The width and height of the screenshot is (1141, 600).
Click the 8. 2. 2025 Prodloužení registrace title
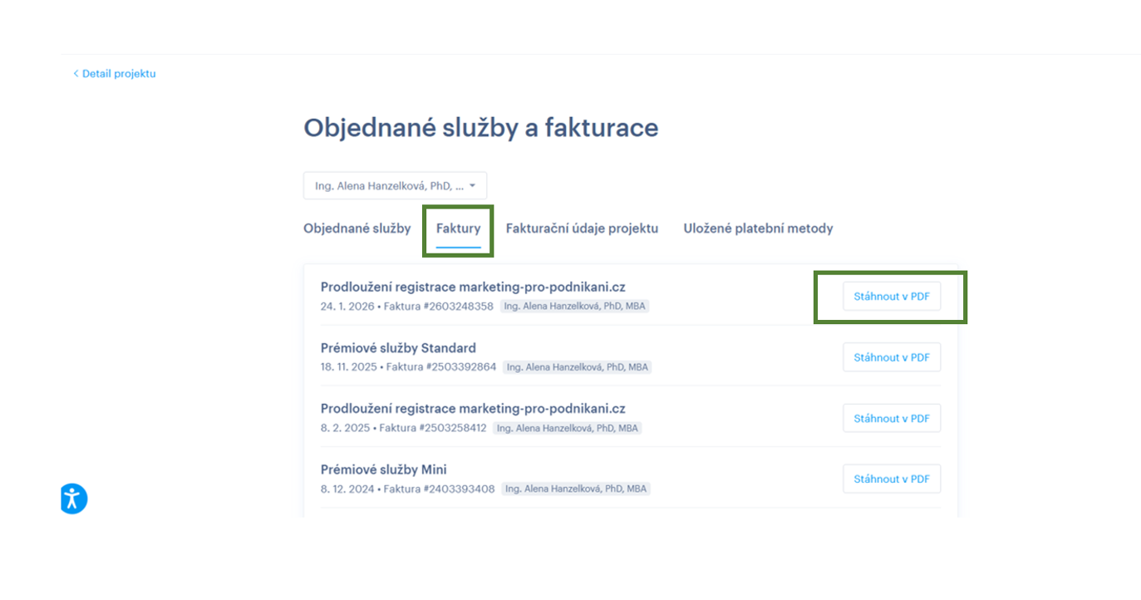[x=473, y=408]
